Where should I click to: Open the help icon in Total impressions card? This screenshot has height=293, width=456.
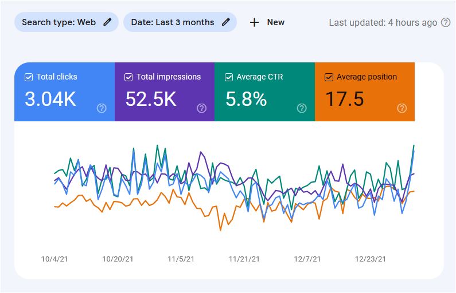[x=201, y=108]
